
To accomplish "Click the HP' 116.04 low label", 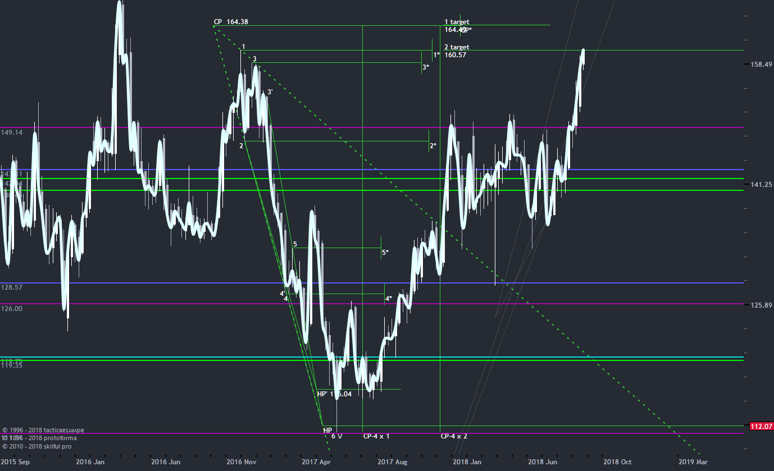I will (x=334, y=394).
